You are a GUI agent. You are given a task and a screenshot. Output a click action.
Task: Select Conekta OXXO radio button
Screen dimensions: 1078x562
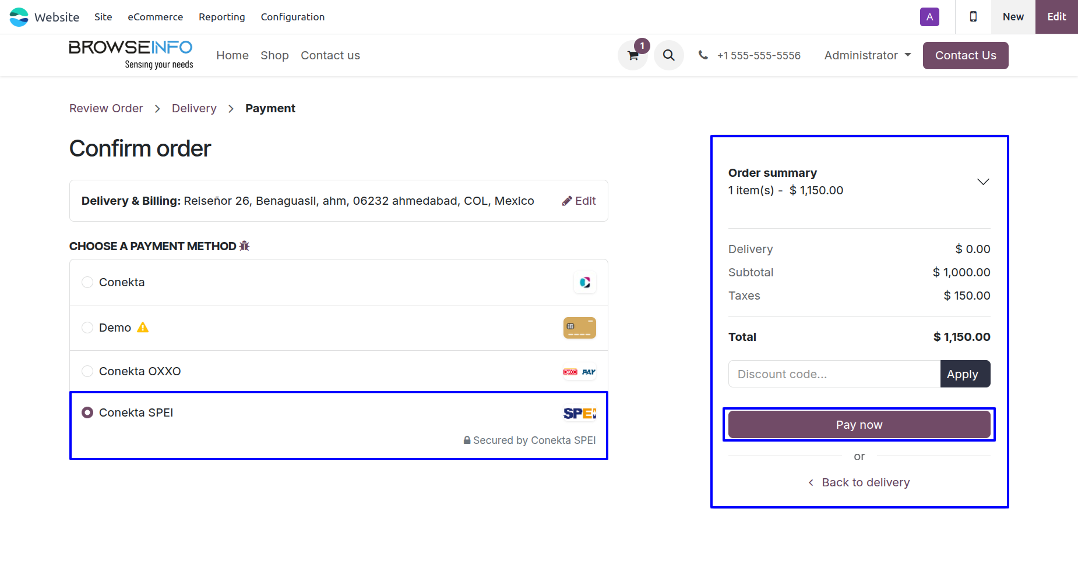[87, 371]
